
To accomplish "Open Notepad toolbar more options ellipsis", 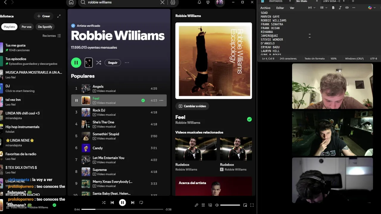I will click(x=354, y=8).
